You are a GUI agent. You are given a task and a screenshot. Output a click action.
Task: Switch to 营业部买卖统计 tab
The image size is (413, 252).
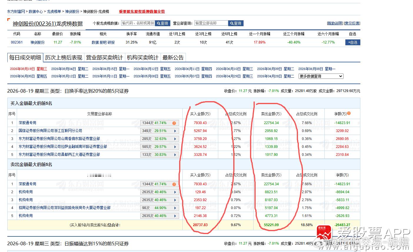tap(104, 58)
